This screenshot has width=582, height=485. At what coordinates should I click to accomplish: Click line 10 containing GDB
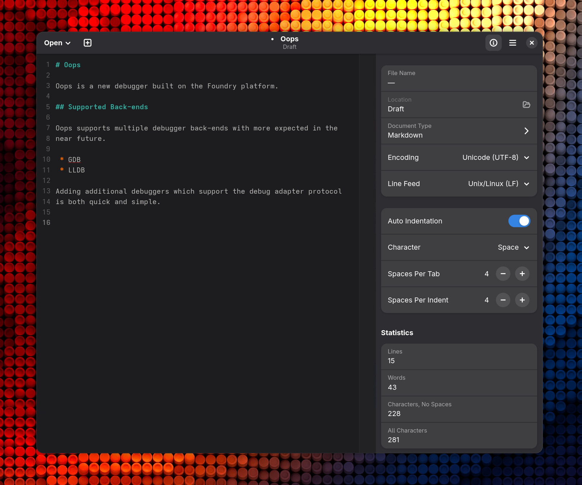pyautogui.click(x=74, y=160)
